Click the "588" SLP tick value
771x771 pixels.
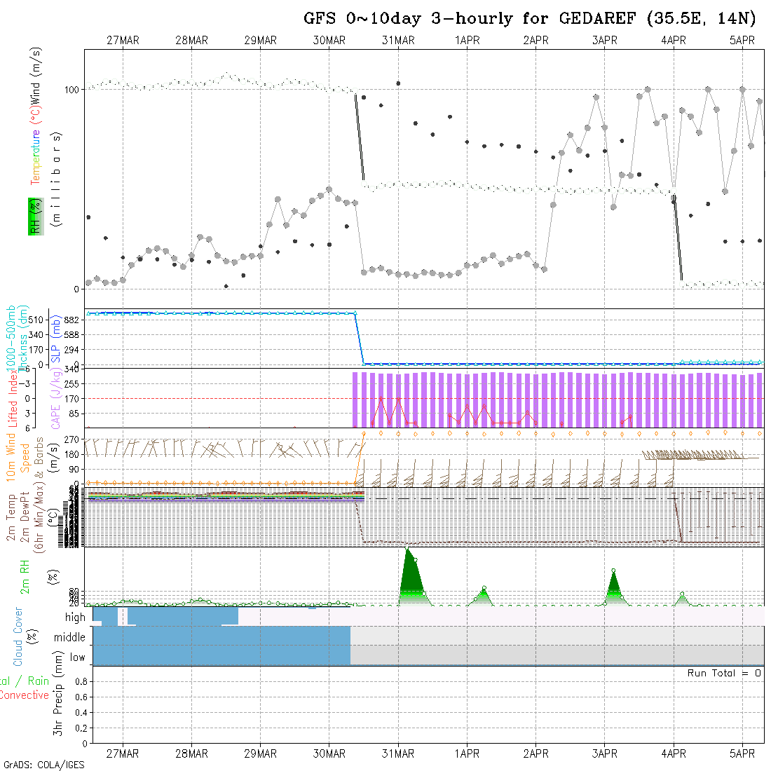coord(71,335)
